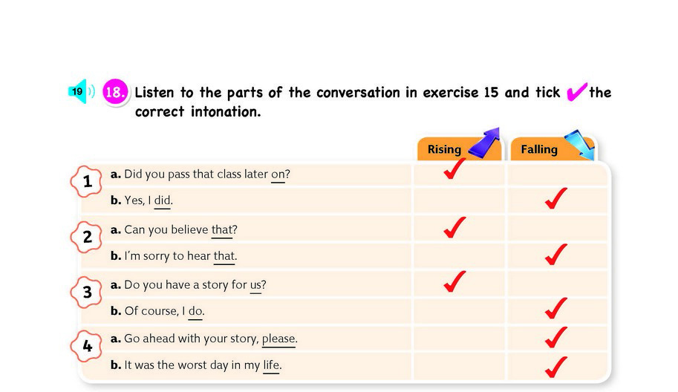The width and height of the screenshot is (678, 392).
Task: Click the underlined word 'life'
Action: (271, 365)
